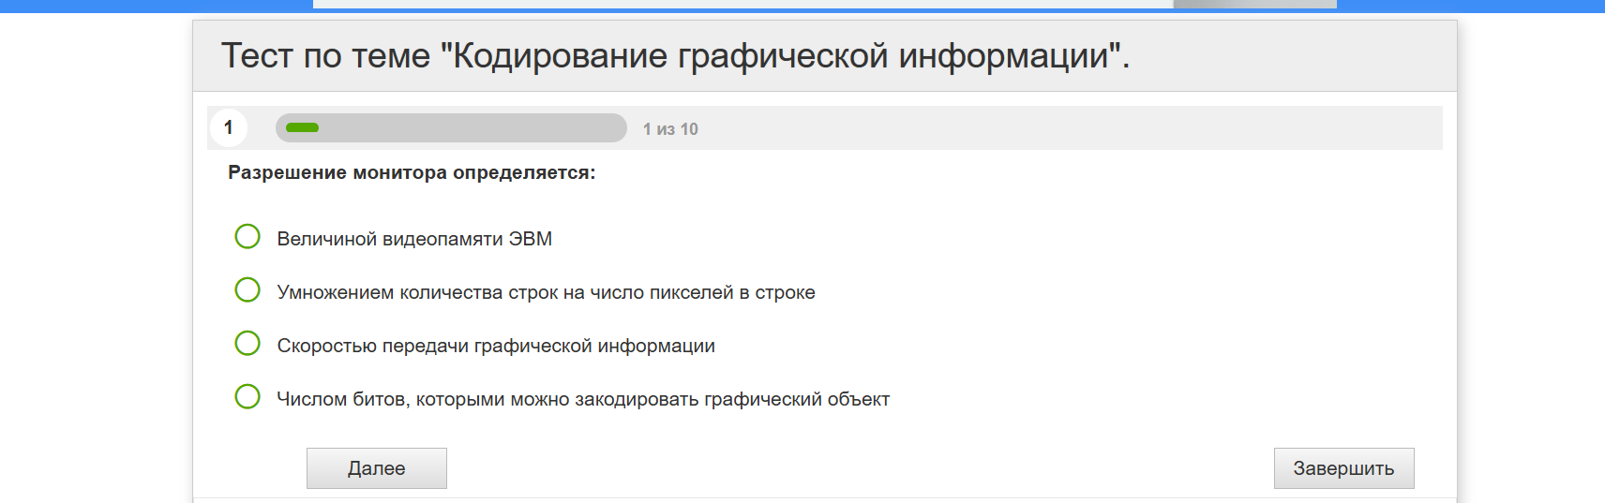The image size is (1605, 503).
Task: Click the answer text "Умножением количества строк на число пикселей"
Action: pos(546,292)
